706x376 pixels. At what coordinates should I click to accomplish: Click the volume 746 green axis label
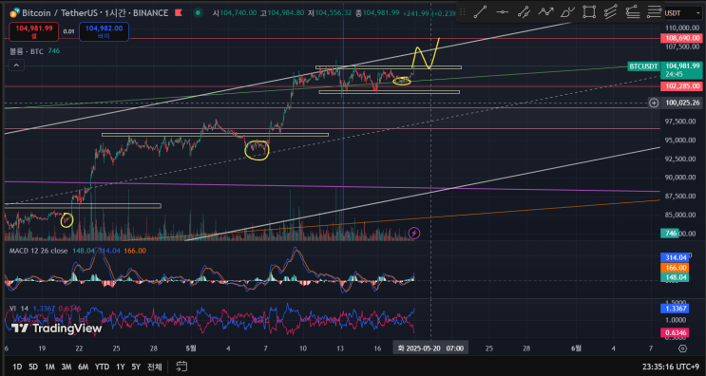point(670,233)
